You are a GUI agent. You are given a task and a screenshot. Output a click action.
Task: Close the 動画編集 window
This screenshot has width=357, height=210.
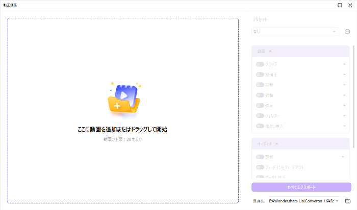[x=350, y=5]
